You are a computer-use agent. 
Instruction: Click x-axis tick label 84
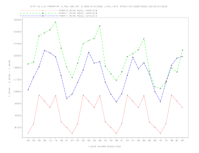[x=183, y=140]
